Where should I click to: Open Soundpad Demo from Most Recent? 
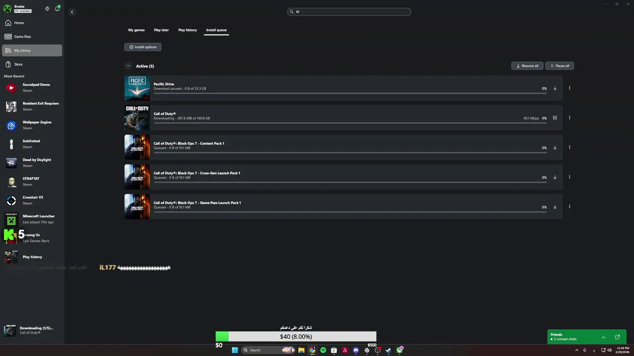[32, 88]
